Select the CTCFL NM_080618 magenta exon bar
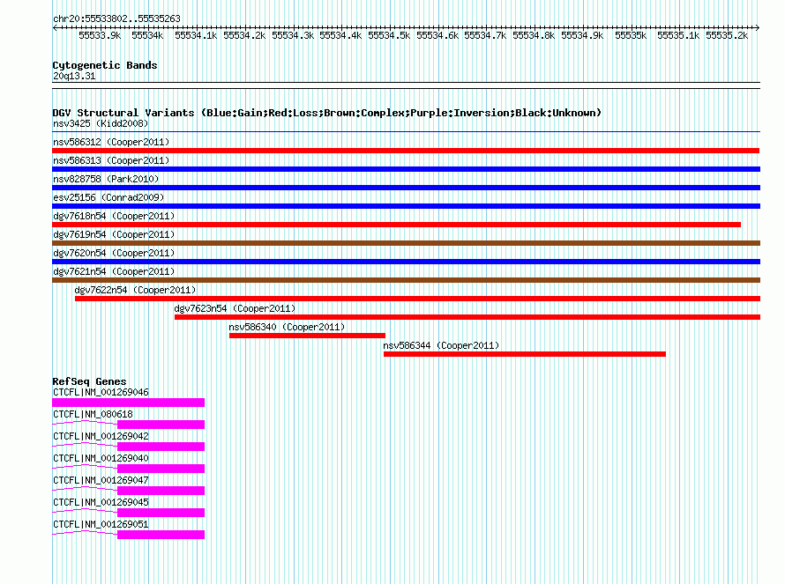 pyautogui.click(x=161, y=425)
